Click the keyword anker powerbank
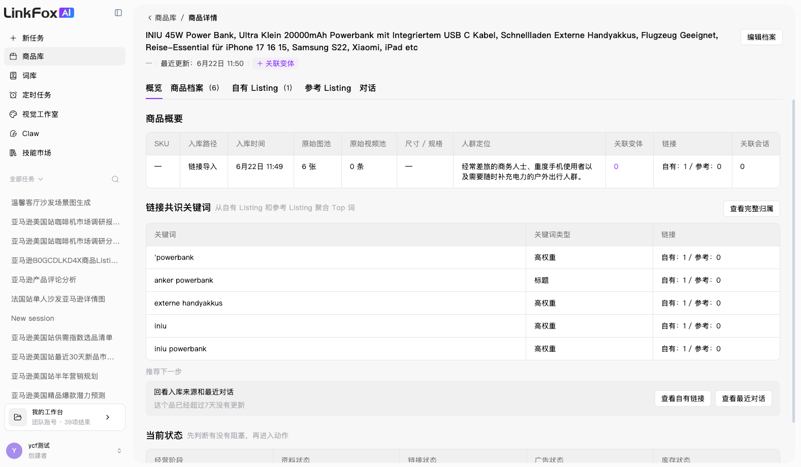The image size is (801, 467). (184, 280)
